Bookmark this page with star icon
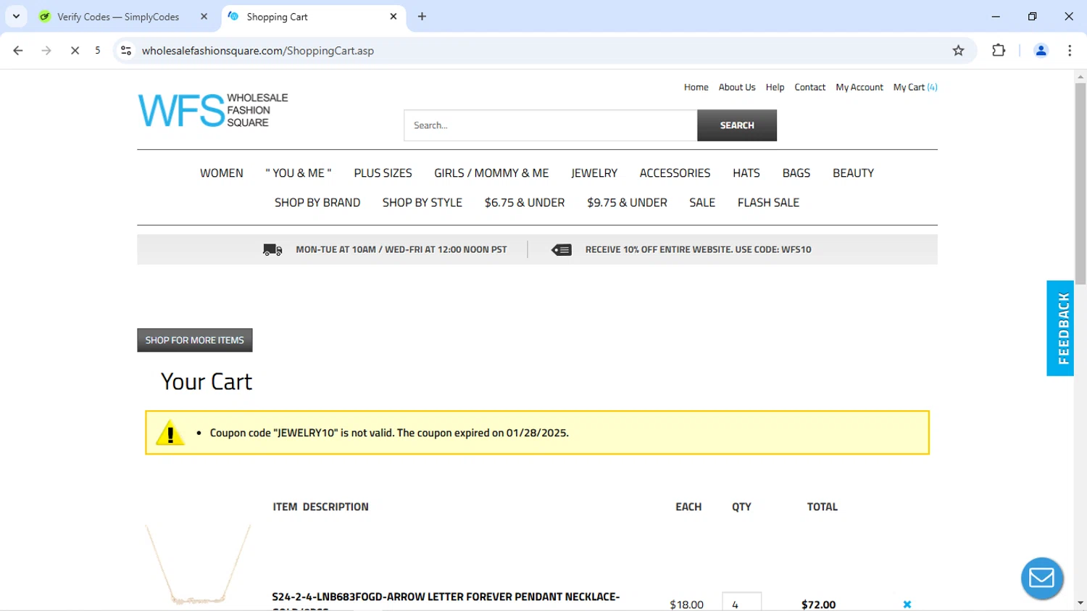 click(958, 51)
